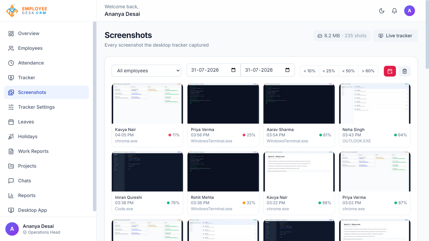Click the sidebar scrollbar
The height and width of the screenshot is (241, 429).
point(94,116)
